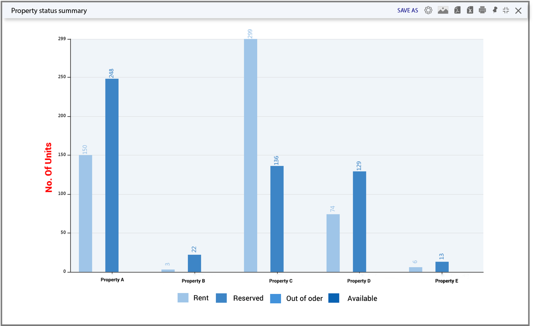Image resolution: width=534 pixels, height=326 pixels.
Task: Export chart as PDF
Action: [457, 10]
